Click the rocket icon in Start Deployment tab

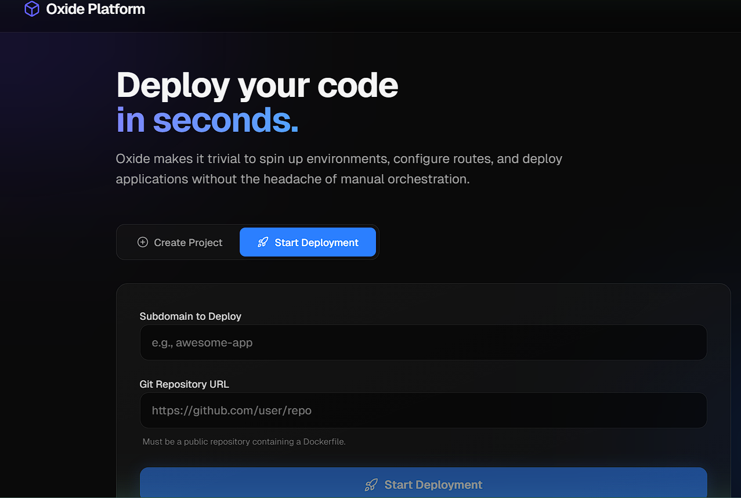click(263, 243)
